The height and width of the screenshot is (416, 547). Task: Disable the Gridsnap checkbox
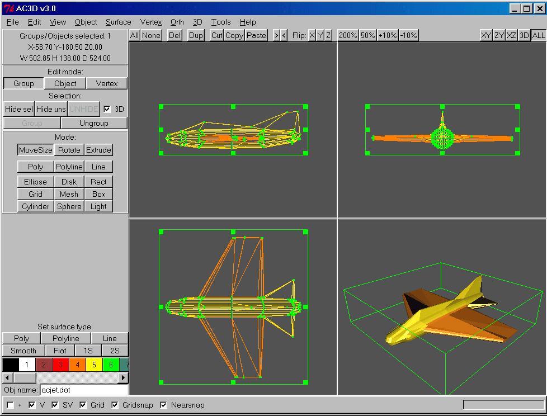click(116, 405)
